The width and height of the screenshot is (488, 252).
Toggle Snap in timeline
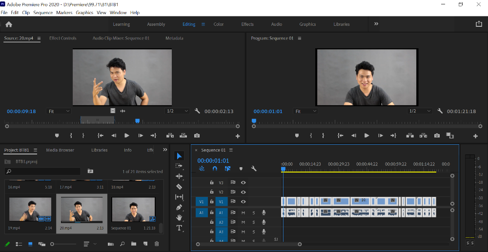coord(215,169)
